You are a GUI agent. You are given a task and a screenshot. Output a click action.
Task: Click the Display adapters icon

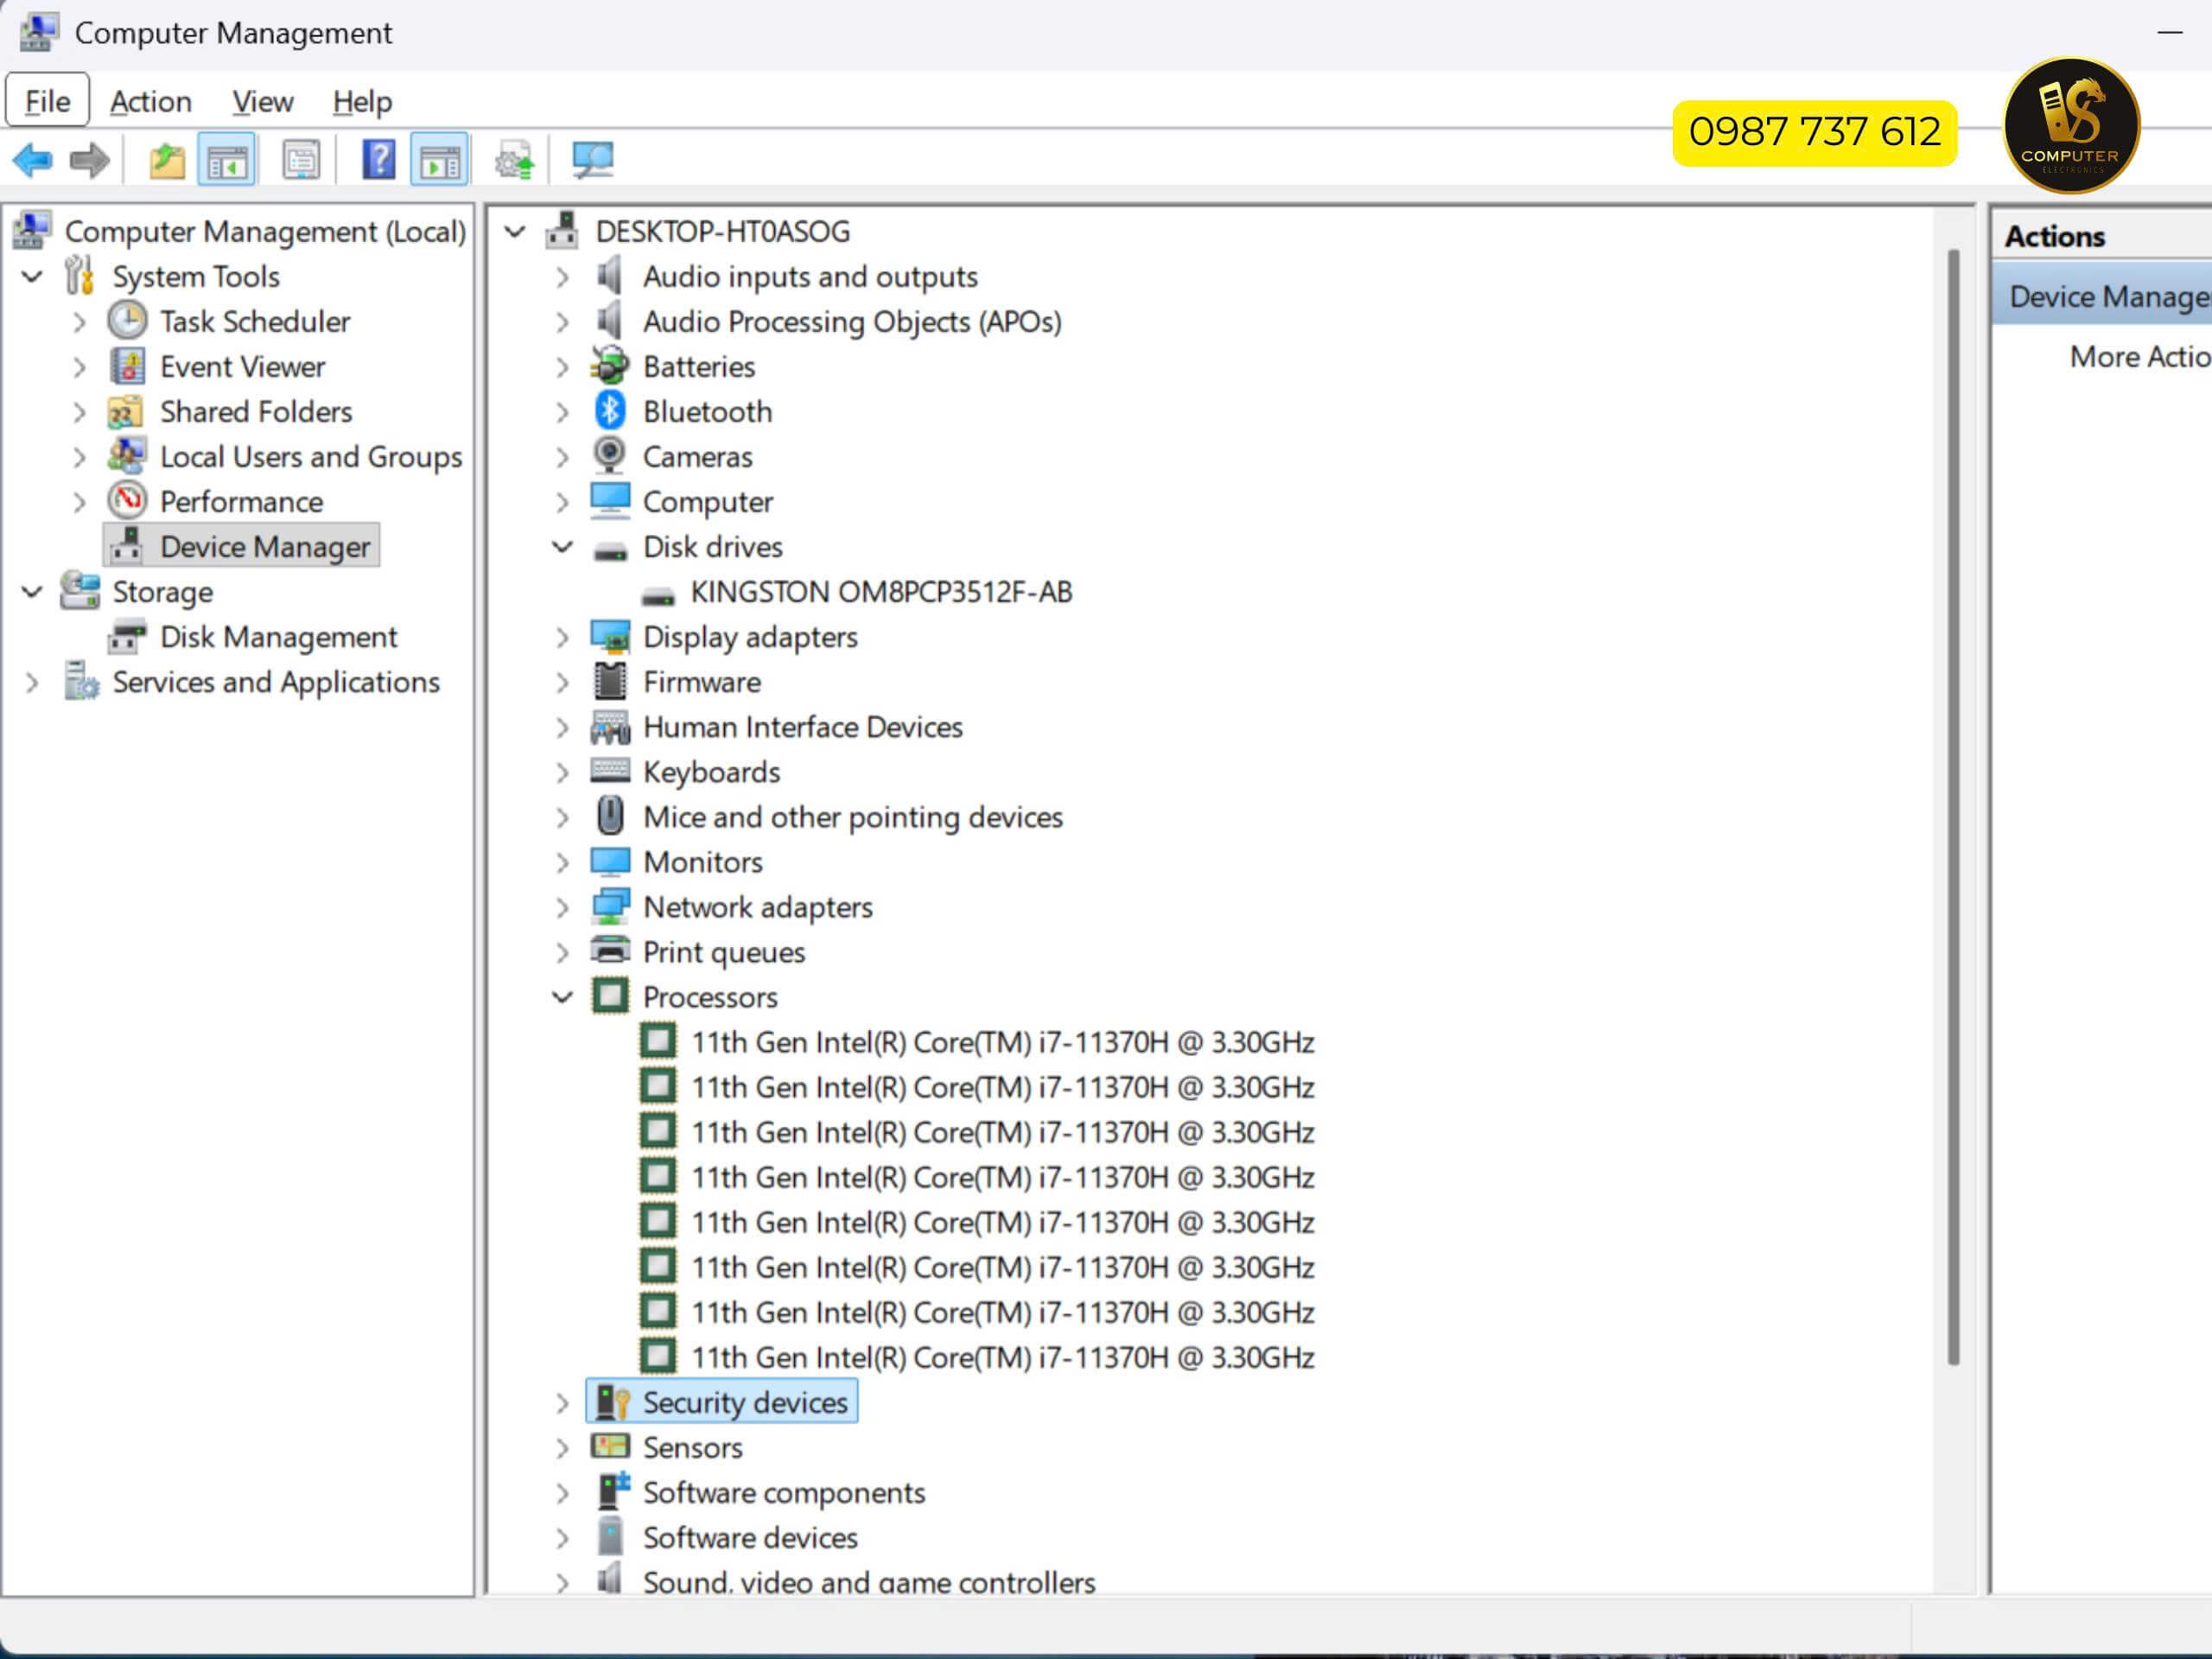tap(610, 636)
